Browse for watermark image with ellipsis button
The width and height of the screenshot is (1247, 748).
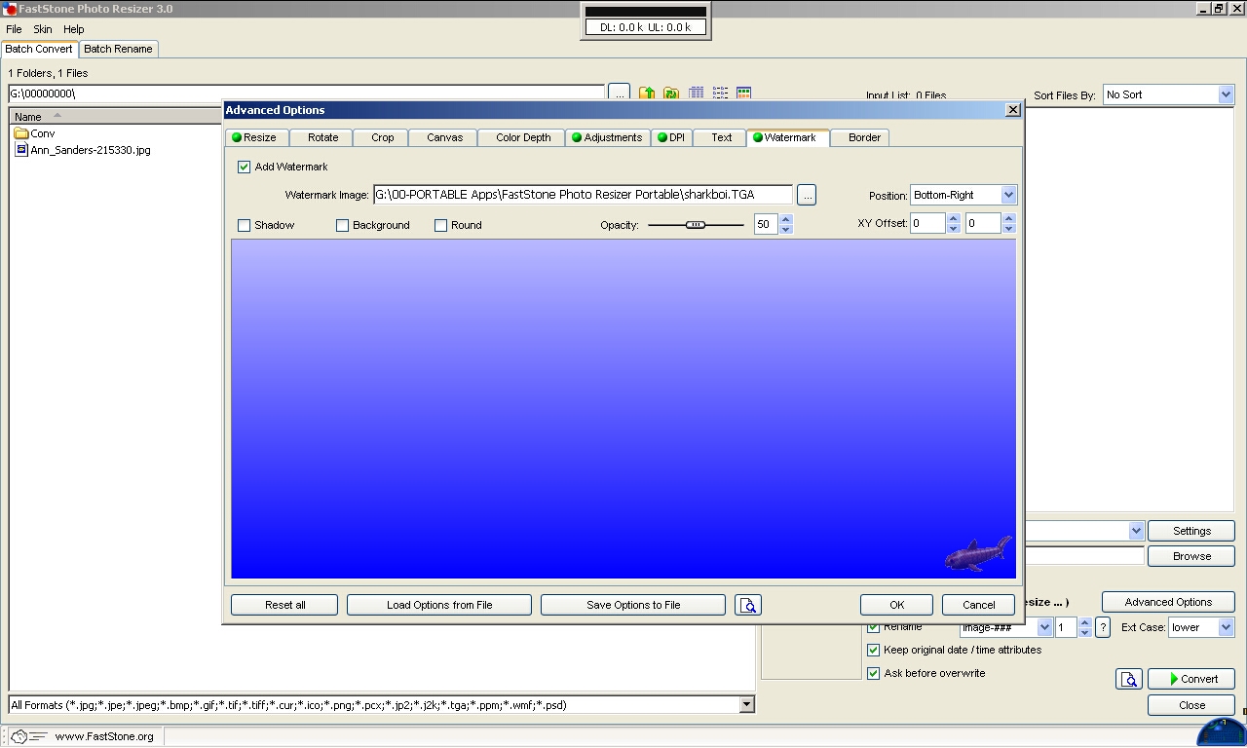pos(806,195)
